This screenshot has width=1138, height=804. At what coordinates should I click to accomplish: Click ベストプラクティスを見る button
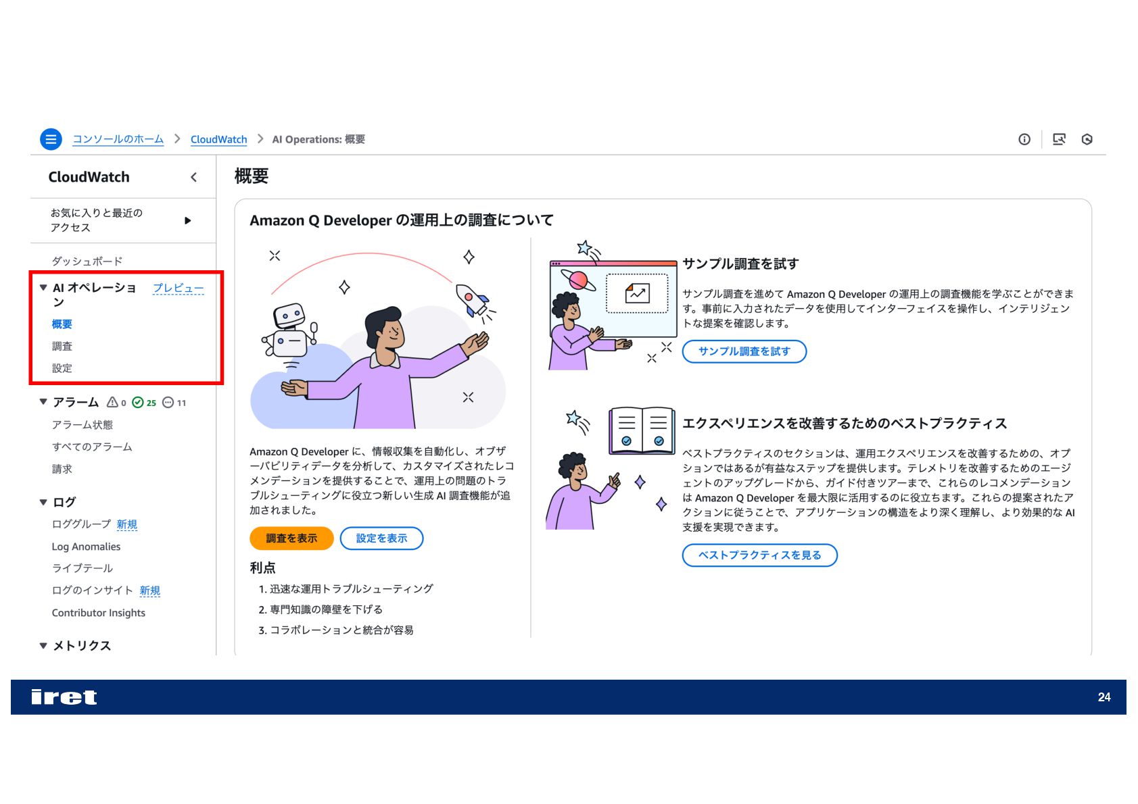click(x=760, y=555)
